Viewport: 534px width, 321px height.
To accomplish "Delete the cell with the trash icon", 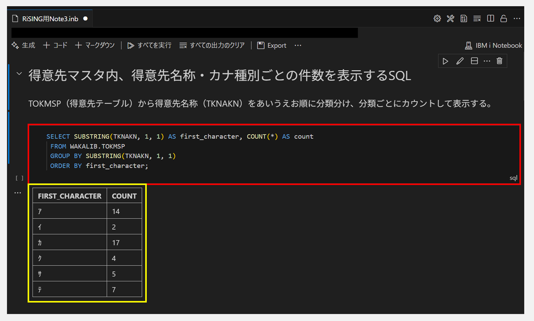I will (x=499, y=61).
